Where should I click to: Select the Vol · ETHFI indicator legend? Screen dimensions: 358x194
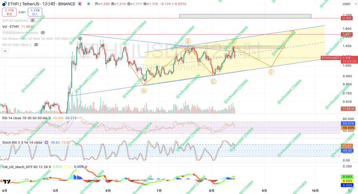(x=11, y=27)
